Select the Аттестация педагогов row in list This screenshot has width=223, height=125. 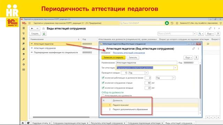tap(55, 44)
